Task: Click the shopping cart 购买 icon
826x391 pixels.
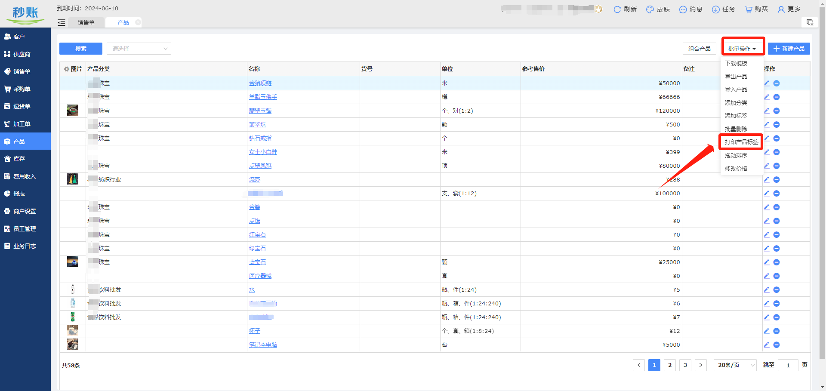Action: pyautogui.click(x=749, y=9)
